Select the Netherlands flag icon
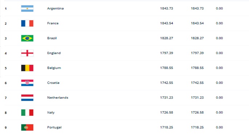 (x=27, y=98)
